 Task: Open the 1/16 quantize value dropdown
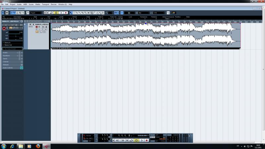pos(158,13)
